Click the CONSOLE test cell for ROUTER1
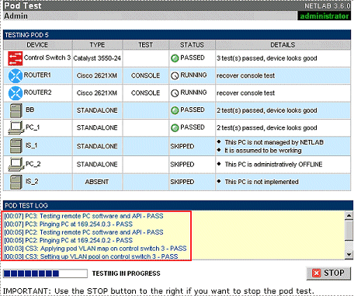The width and height of the screenshot is (354, 296). (x=145, y=75)
